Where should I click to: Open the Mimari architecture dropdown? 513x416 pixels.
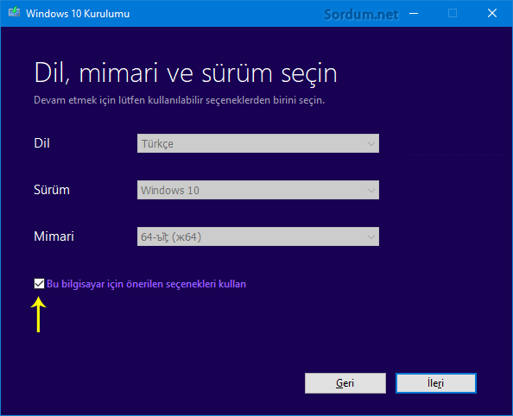(x=258, y=236)
